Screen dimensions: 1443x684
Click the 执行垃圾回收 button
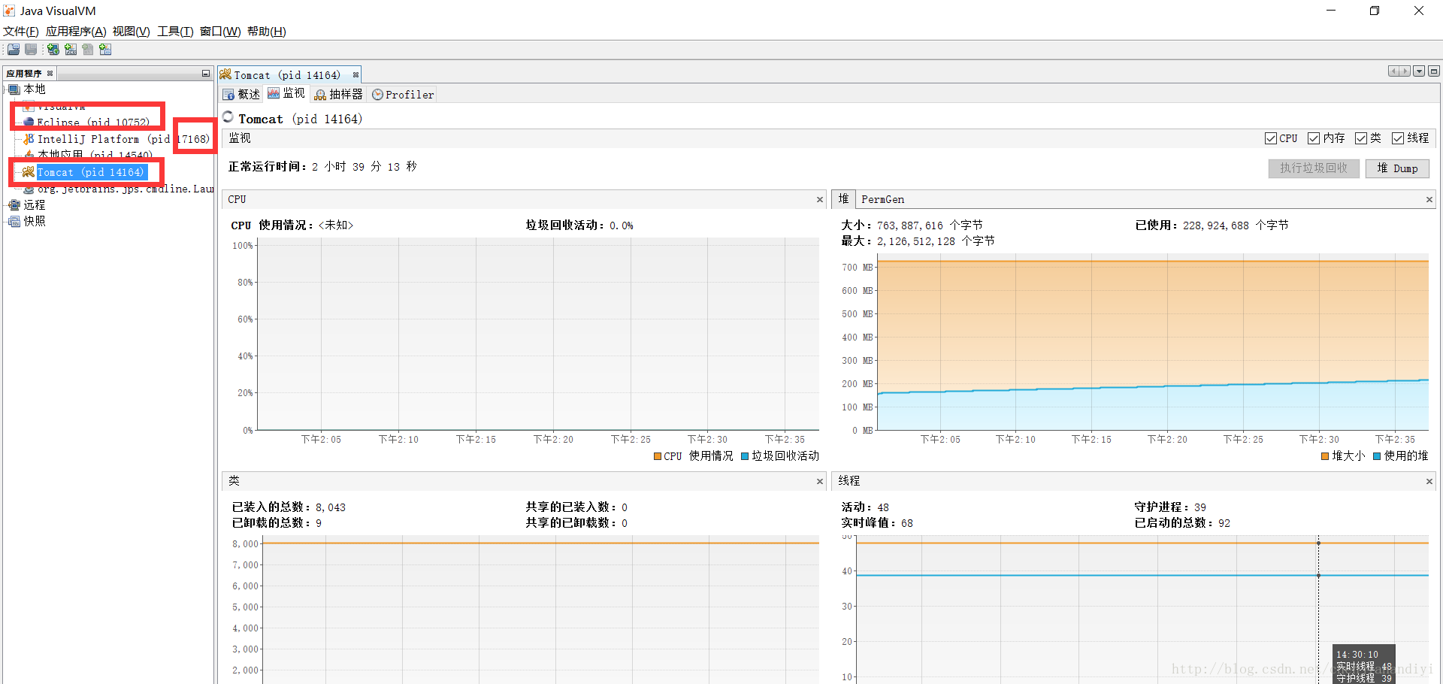(x=1314, y=168)
